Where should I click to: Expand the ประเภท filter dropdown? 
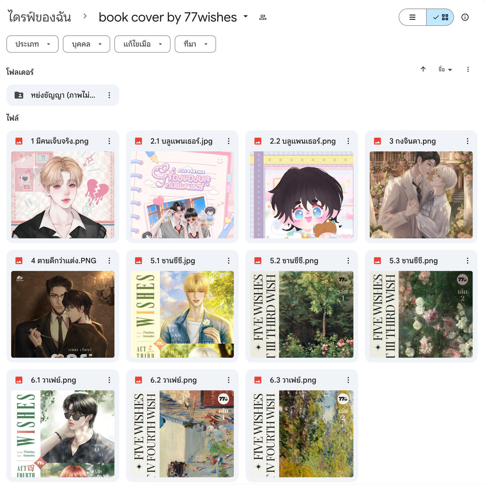(x=32, y=44)
